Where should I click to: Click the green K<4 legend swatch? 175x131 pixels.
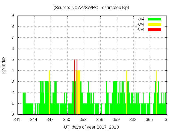click(x=154, y=19)
